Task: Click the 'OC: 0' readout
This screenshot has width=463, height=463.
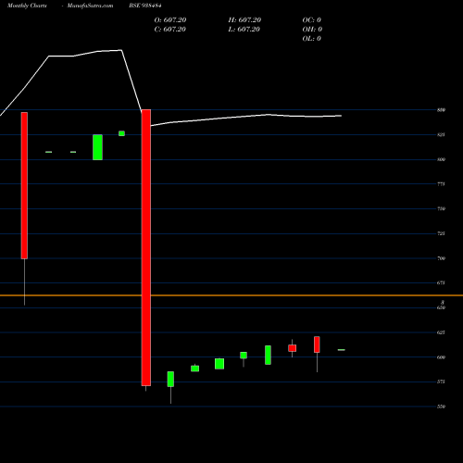Action: [312, 20]
